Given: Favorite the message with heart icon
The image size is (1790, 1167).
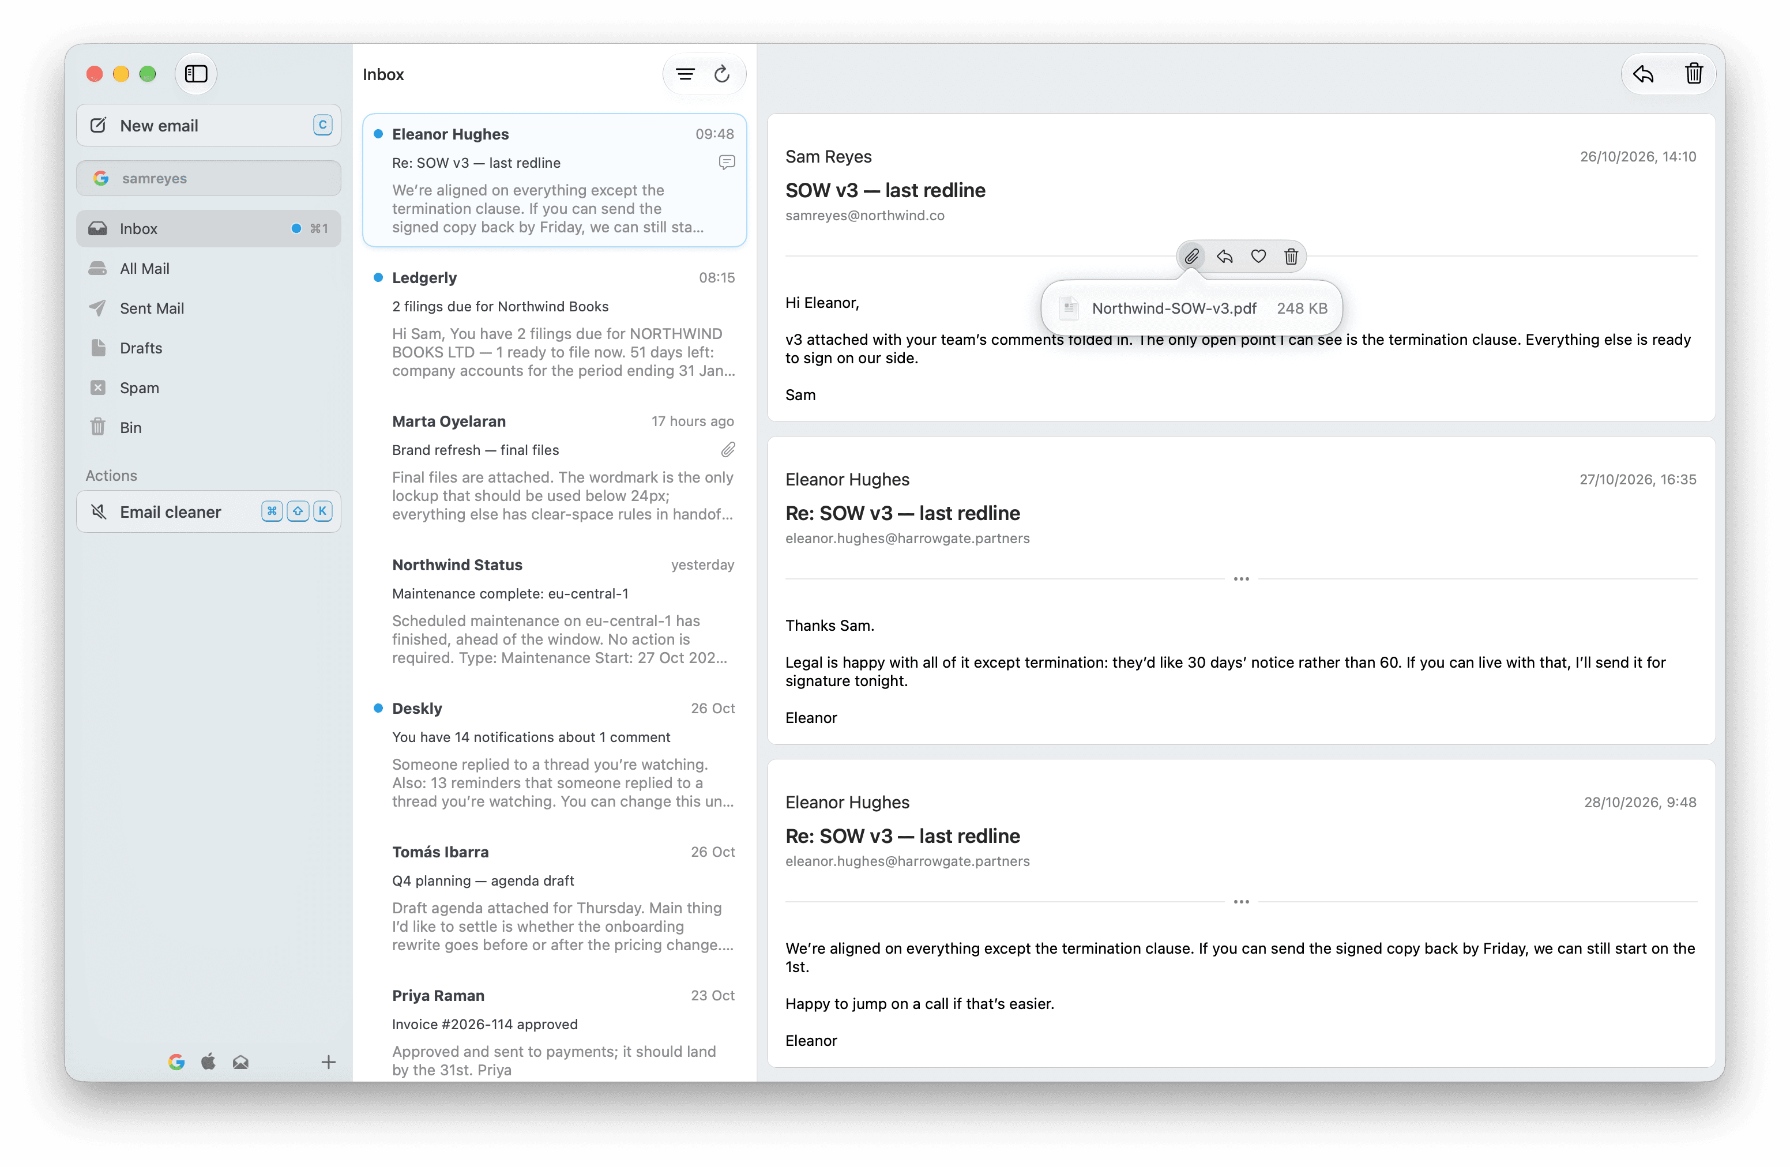Looking at the screenshot, I should (1258, 257).
